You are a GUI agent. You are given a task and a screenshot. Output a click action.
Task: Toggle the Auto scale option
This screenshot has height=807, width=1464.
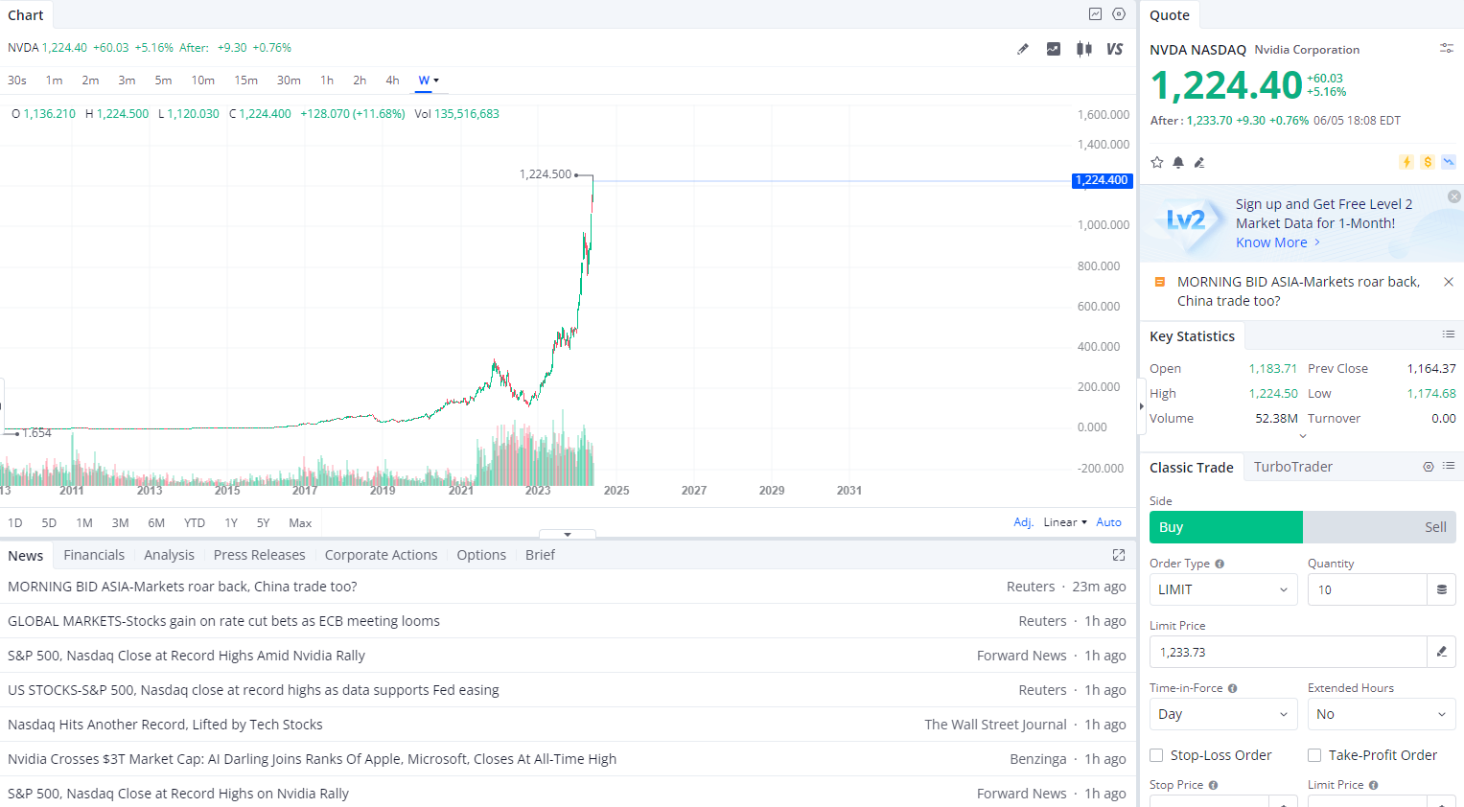(1109, 522)
